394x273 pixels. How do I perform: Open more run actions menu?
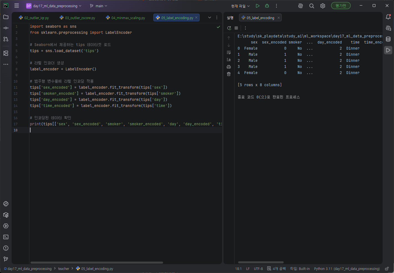pos(276,6)
